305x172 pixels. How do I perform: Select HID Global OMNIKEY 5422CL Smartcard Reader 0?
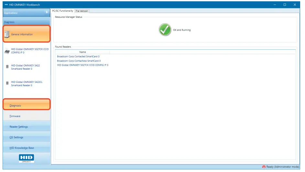click(27, 84)
